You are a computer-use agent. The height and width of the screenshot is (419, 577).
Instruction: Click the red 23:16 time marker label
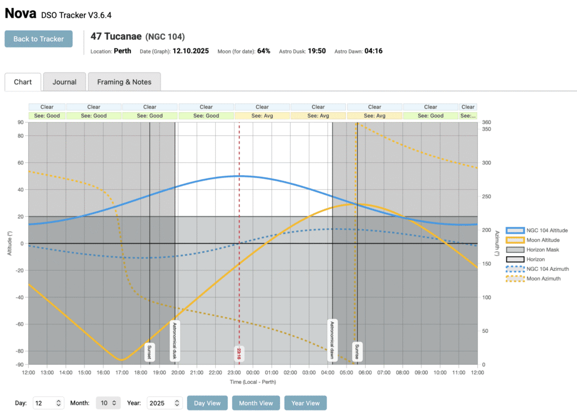[x=239, y=354]
